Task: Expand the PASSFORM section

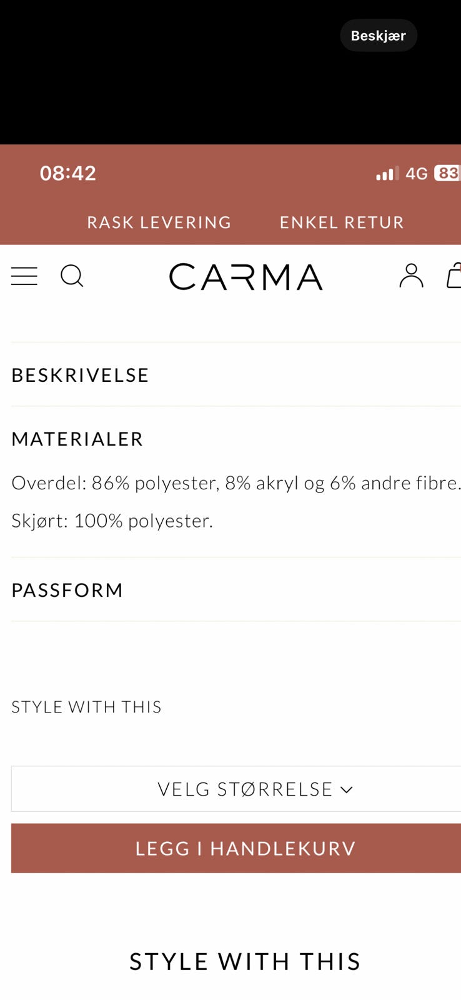Action: click(x=67, y=590)
